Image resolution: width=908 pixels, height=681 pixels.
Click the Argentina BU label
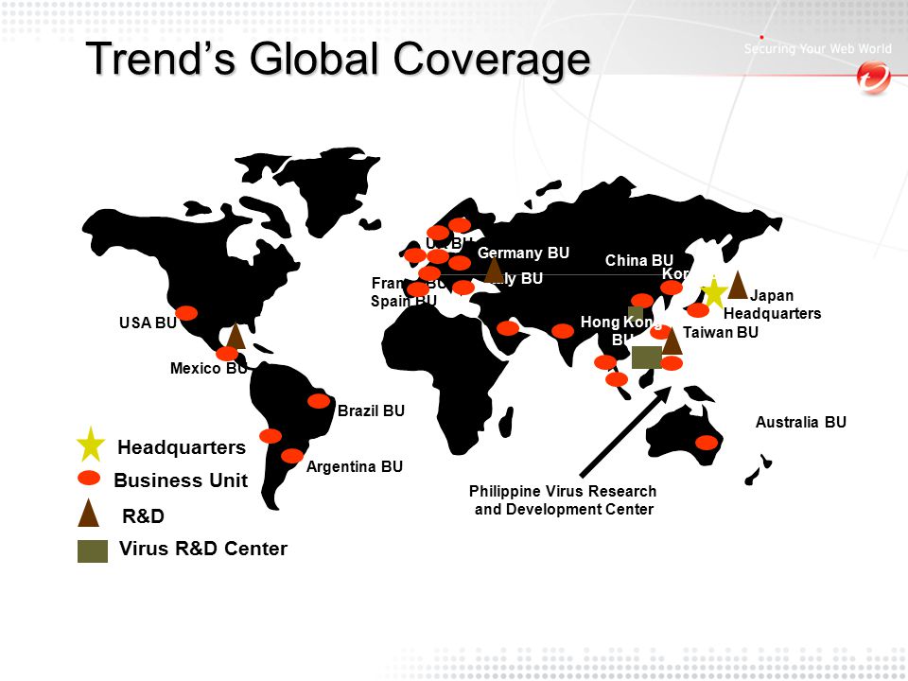355,466
